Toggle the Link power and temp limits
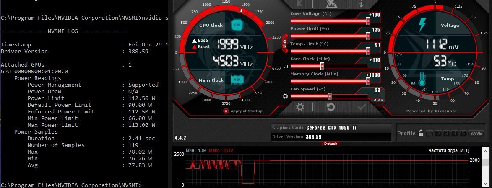 coord(285,43)
